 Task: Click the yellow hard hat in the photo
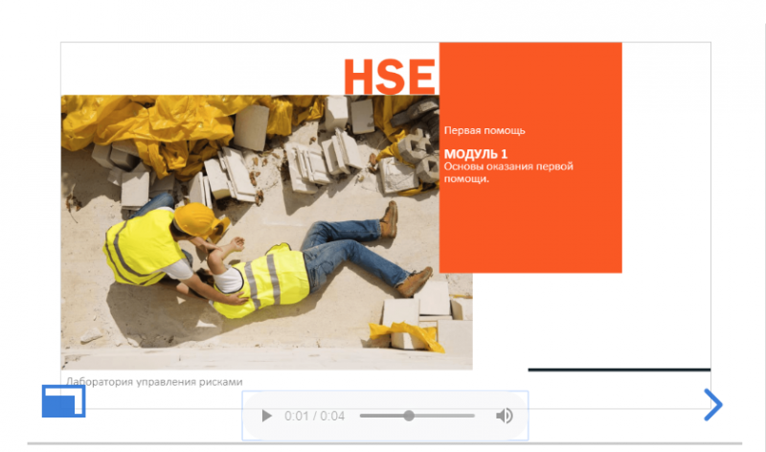(x=194, y=218)
